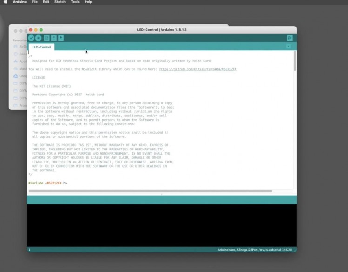The image size is (348, 272).
Task: Save the sketch with the Save icon
Action: pyautogui.click(x=61, y=38)
